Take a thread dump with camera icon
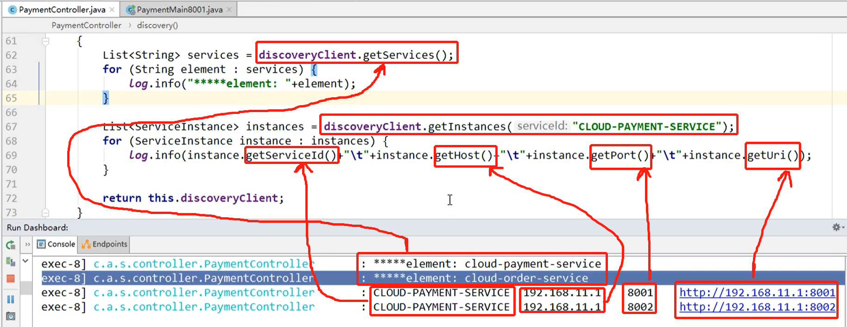This screenshot has height=327, width=847. click(x=11, y=316)
